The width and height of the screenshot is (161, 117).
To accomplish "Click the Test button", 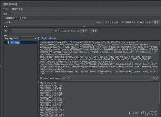I will click(155, 78).
